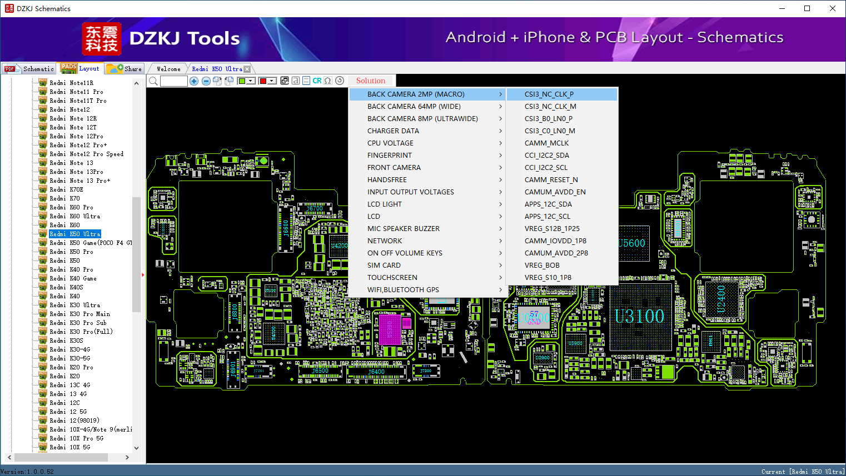Click the U3100 chip on the board

coord(639,317)
